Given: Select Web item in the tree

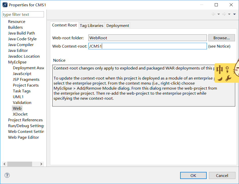Looking at the screenshot, I should tap(17, 108).
